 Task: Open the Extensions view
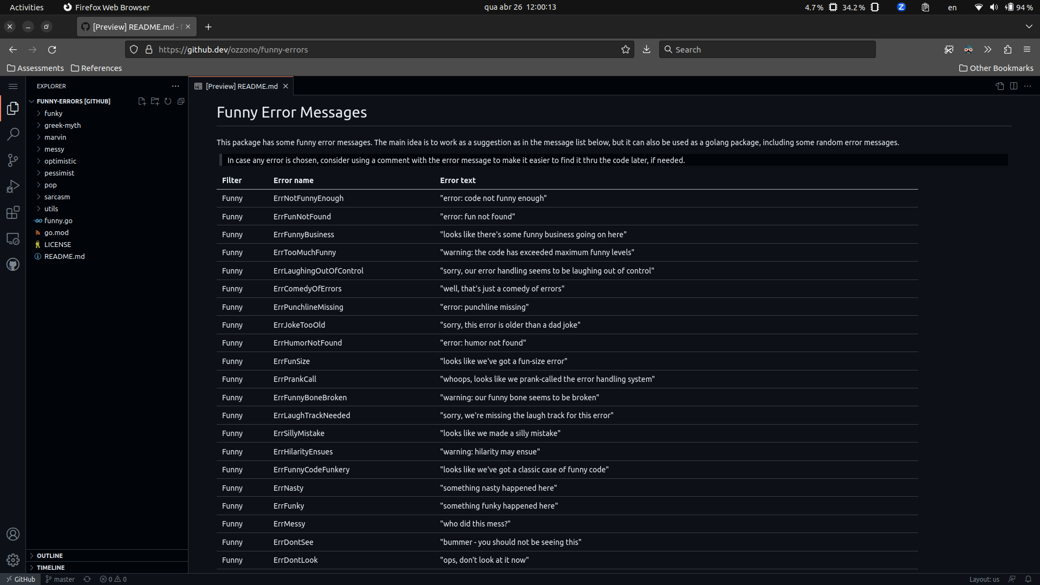tap(13, 212)
